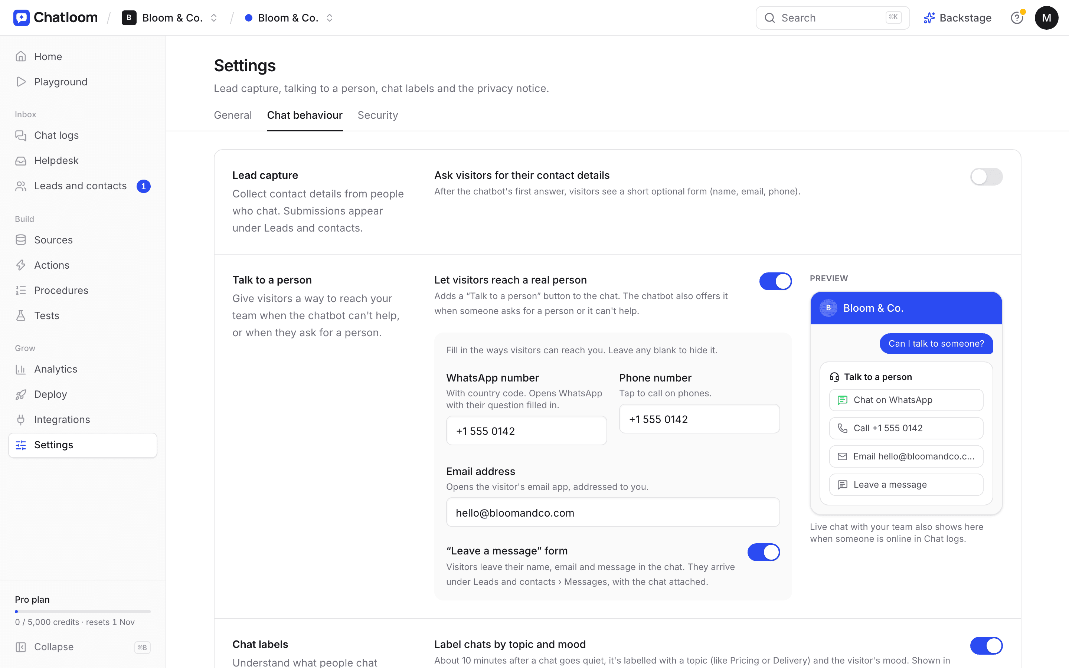Image resolution: width=1069 pixels, height=668 pixels.
Task: Open the help question-mark icon
Action: [x=1017, y=18]
